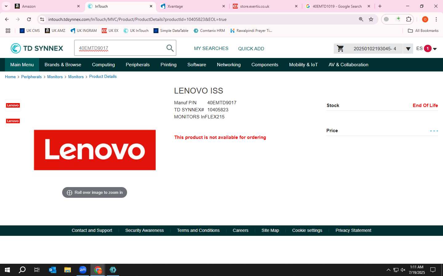
Task: Bookmark this page with star icon
Action: 371,19
